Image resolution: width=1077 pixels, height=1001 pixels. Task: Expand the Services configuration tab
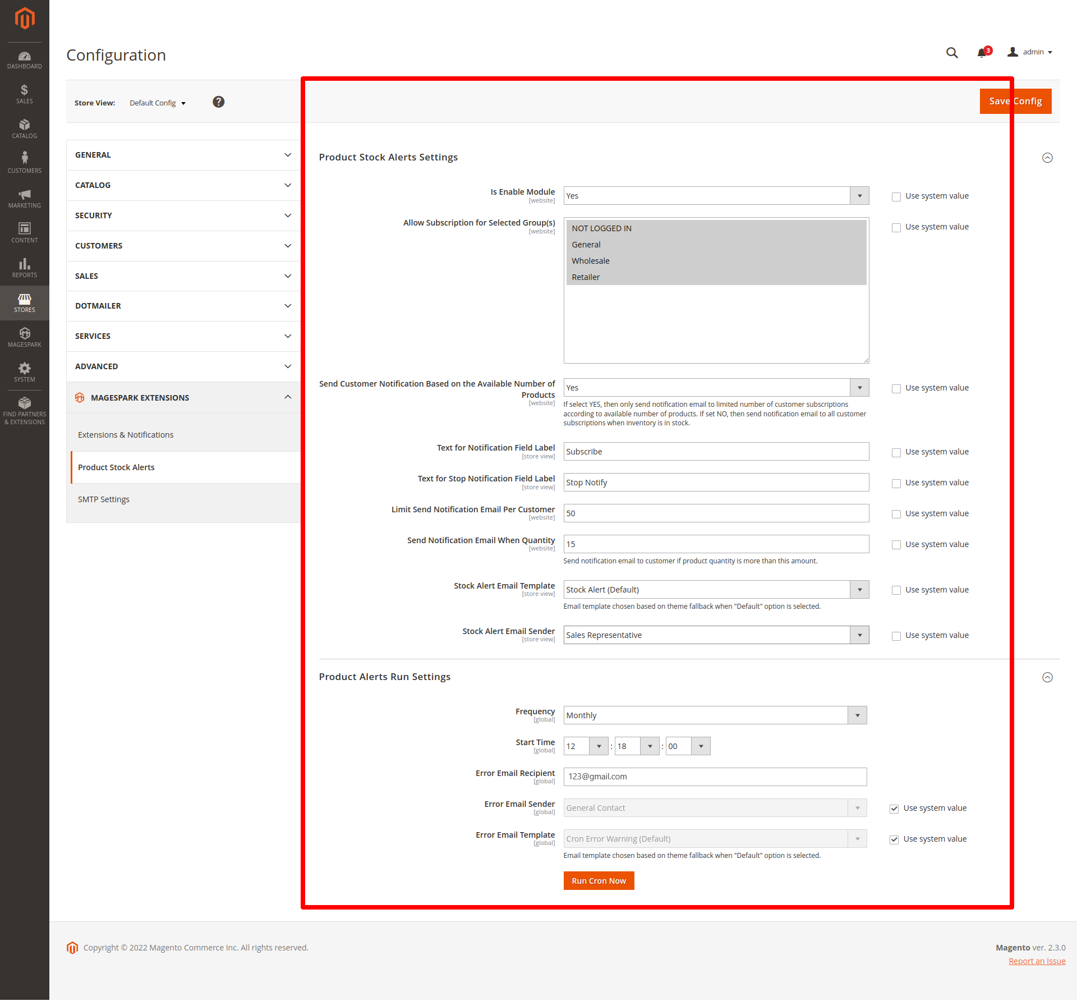click(x=183, y=337)
